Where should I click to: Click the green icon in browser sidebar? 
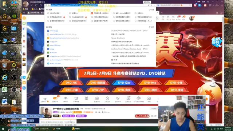(x=24, y=23)
